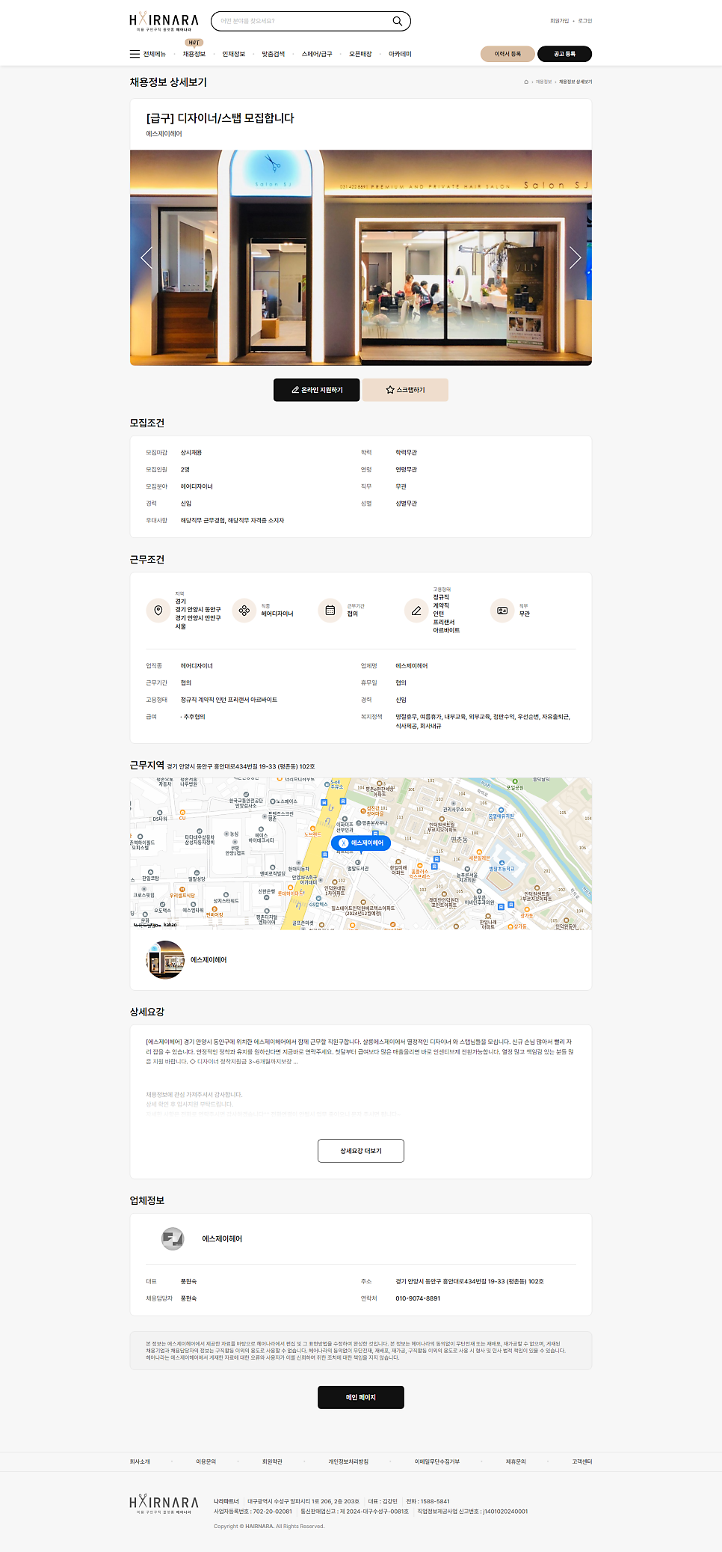The image size is (722, 1552).
Task: Click the 상시채용 deadline value
Action: click(x=191, y=453)
